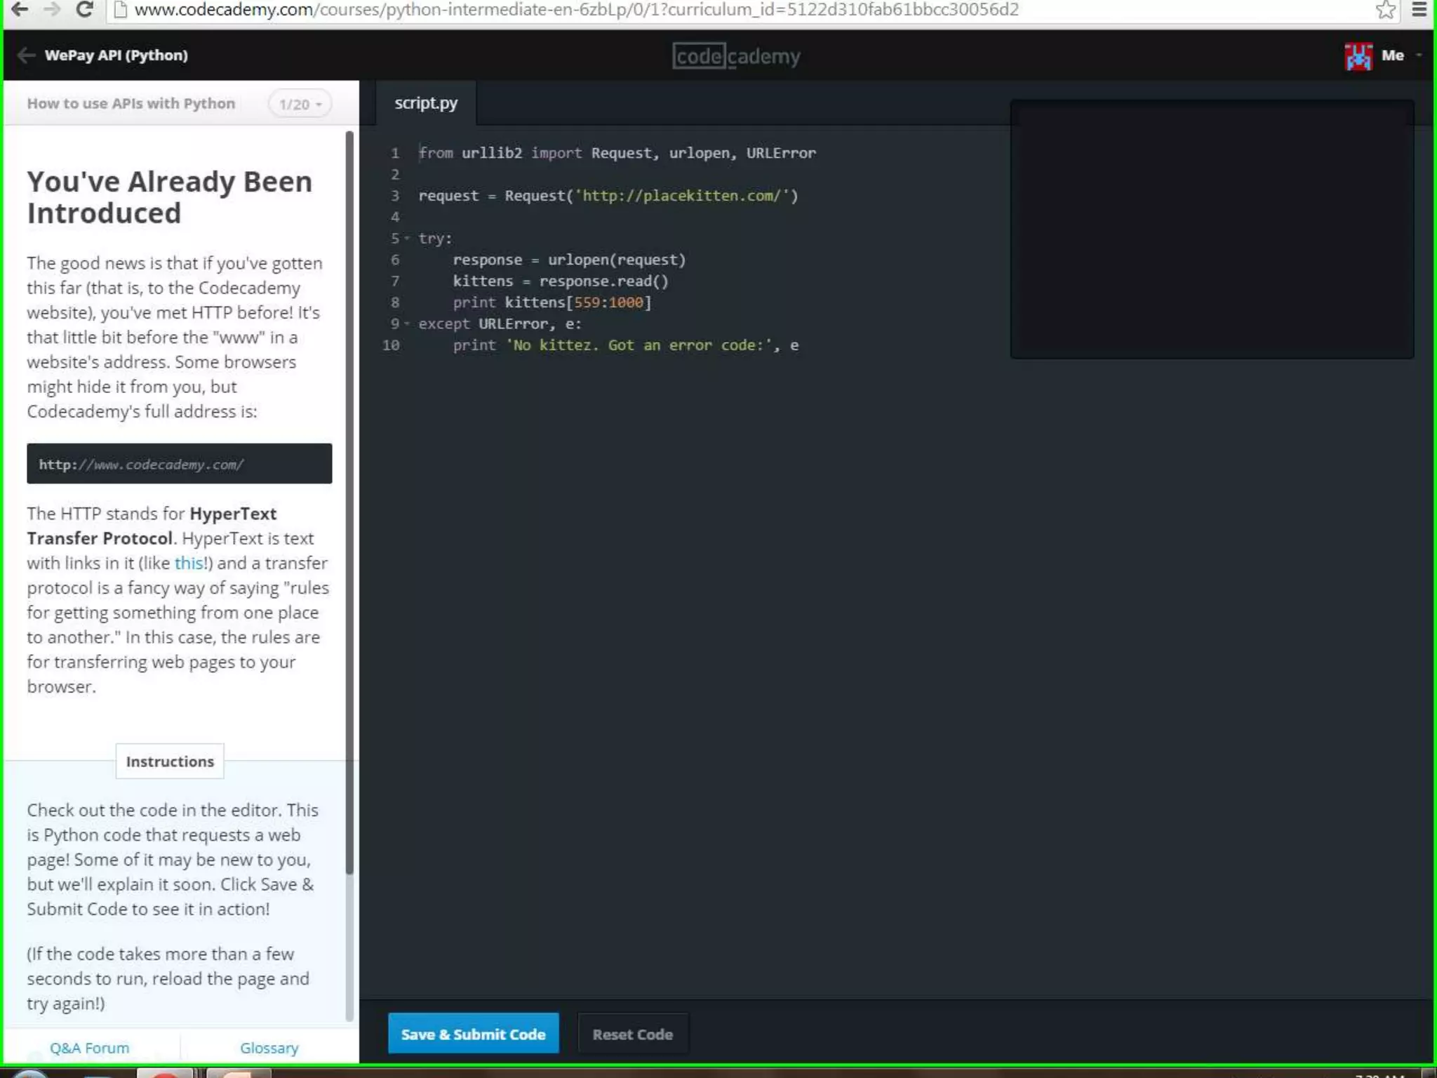Screen dimensions: 1437x1078
Task: Click Save & Submit Code button
Action: pyautogui.click(x=474, y=1034)
